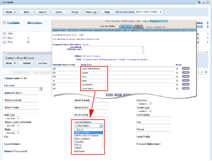Click the right arrow beside the tabs
Screen dimensions: 212x162
coord(207,72)
